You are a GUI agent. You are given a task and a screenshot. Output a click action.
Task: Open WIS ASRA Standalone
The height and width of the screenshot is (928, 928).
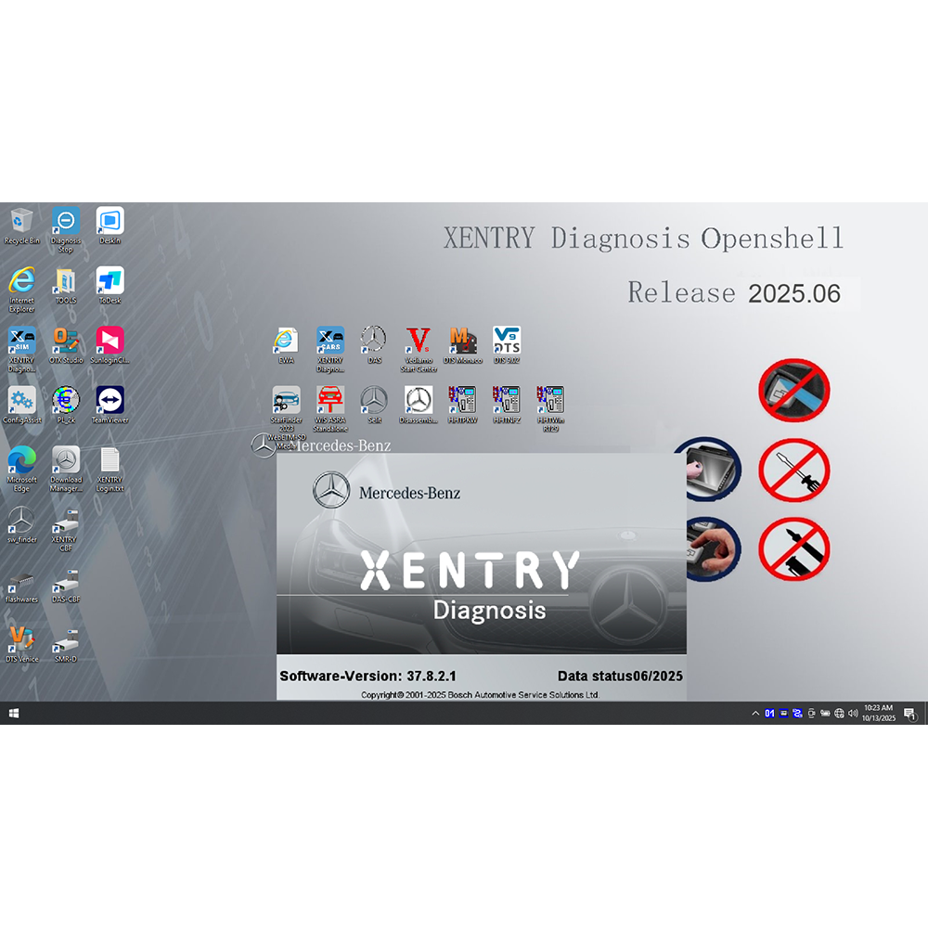pyautogui.click(x=329, y=401)
